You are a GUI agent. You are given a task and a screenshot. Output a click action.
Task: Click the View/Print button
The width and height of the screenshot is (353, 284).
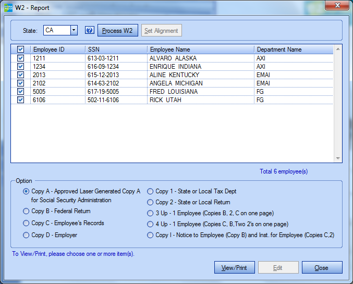(x=234, y=268)
